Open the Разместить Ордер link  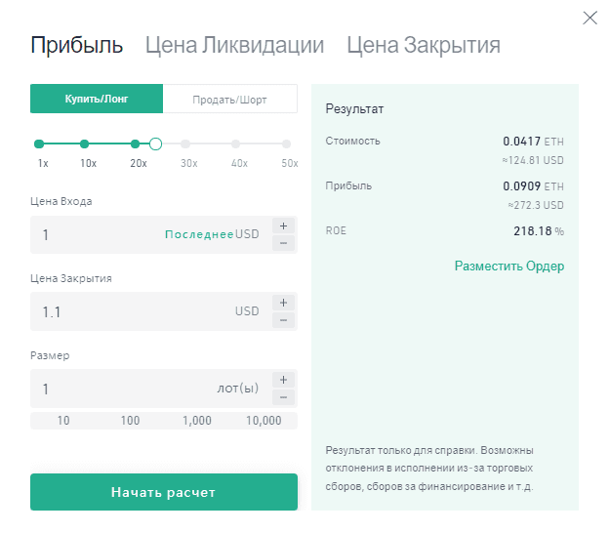(509, 266)
